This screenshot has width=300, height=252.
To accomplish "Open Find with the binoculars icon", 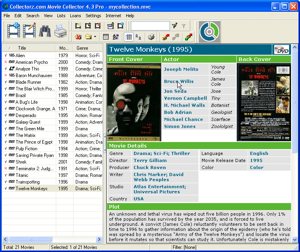I will [45, 31].
